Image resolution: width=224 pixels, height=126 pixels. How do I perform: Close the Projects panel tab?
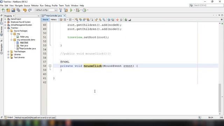[x=14, y=16]
